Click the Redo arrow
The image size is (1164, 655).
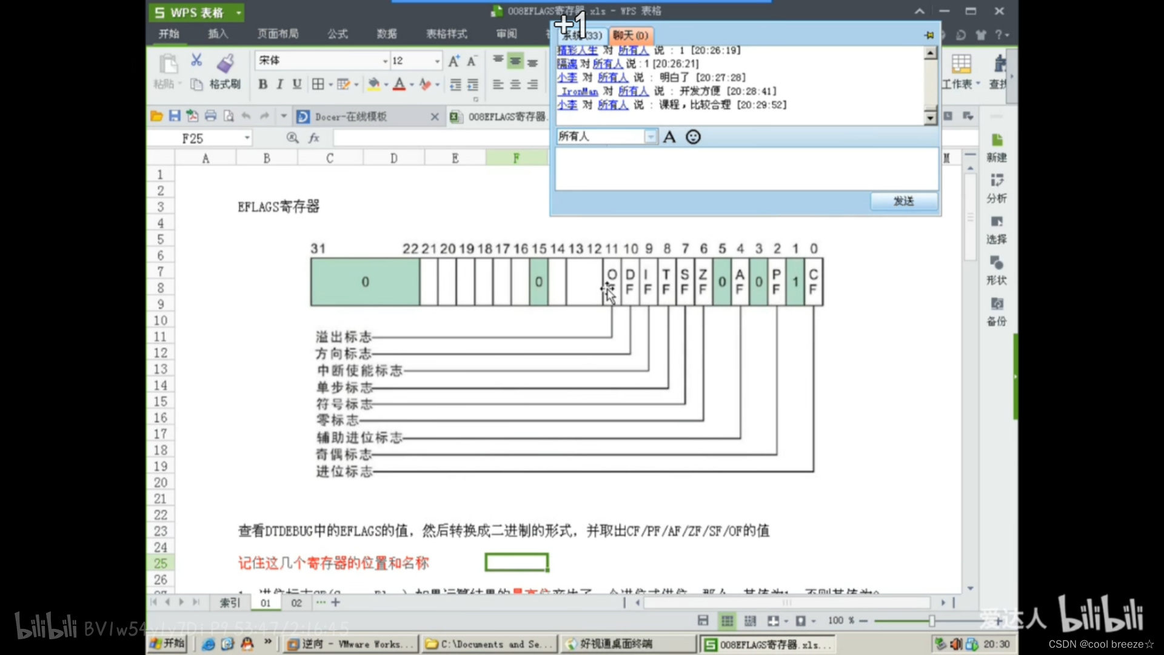coord(264,116)
